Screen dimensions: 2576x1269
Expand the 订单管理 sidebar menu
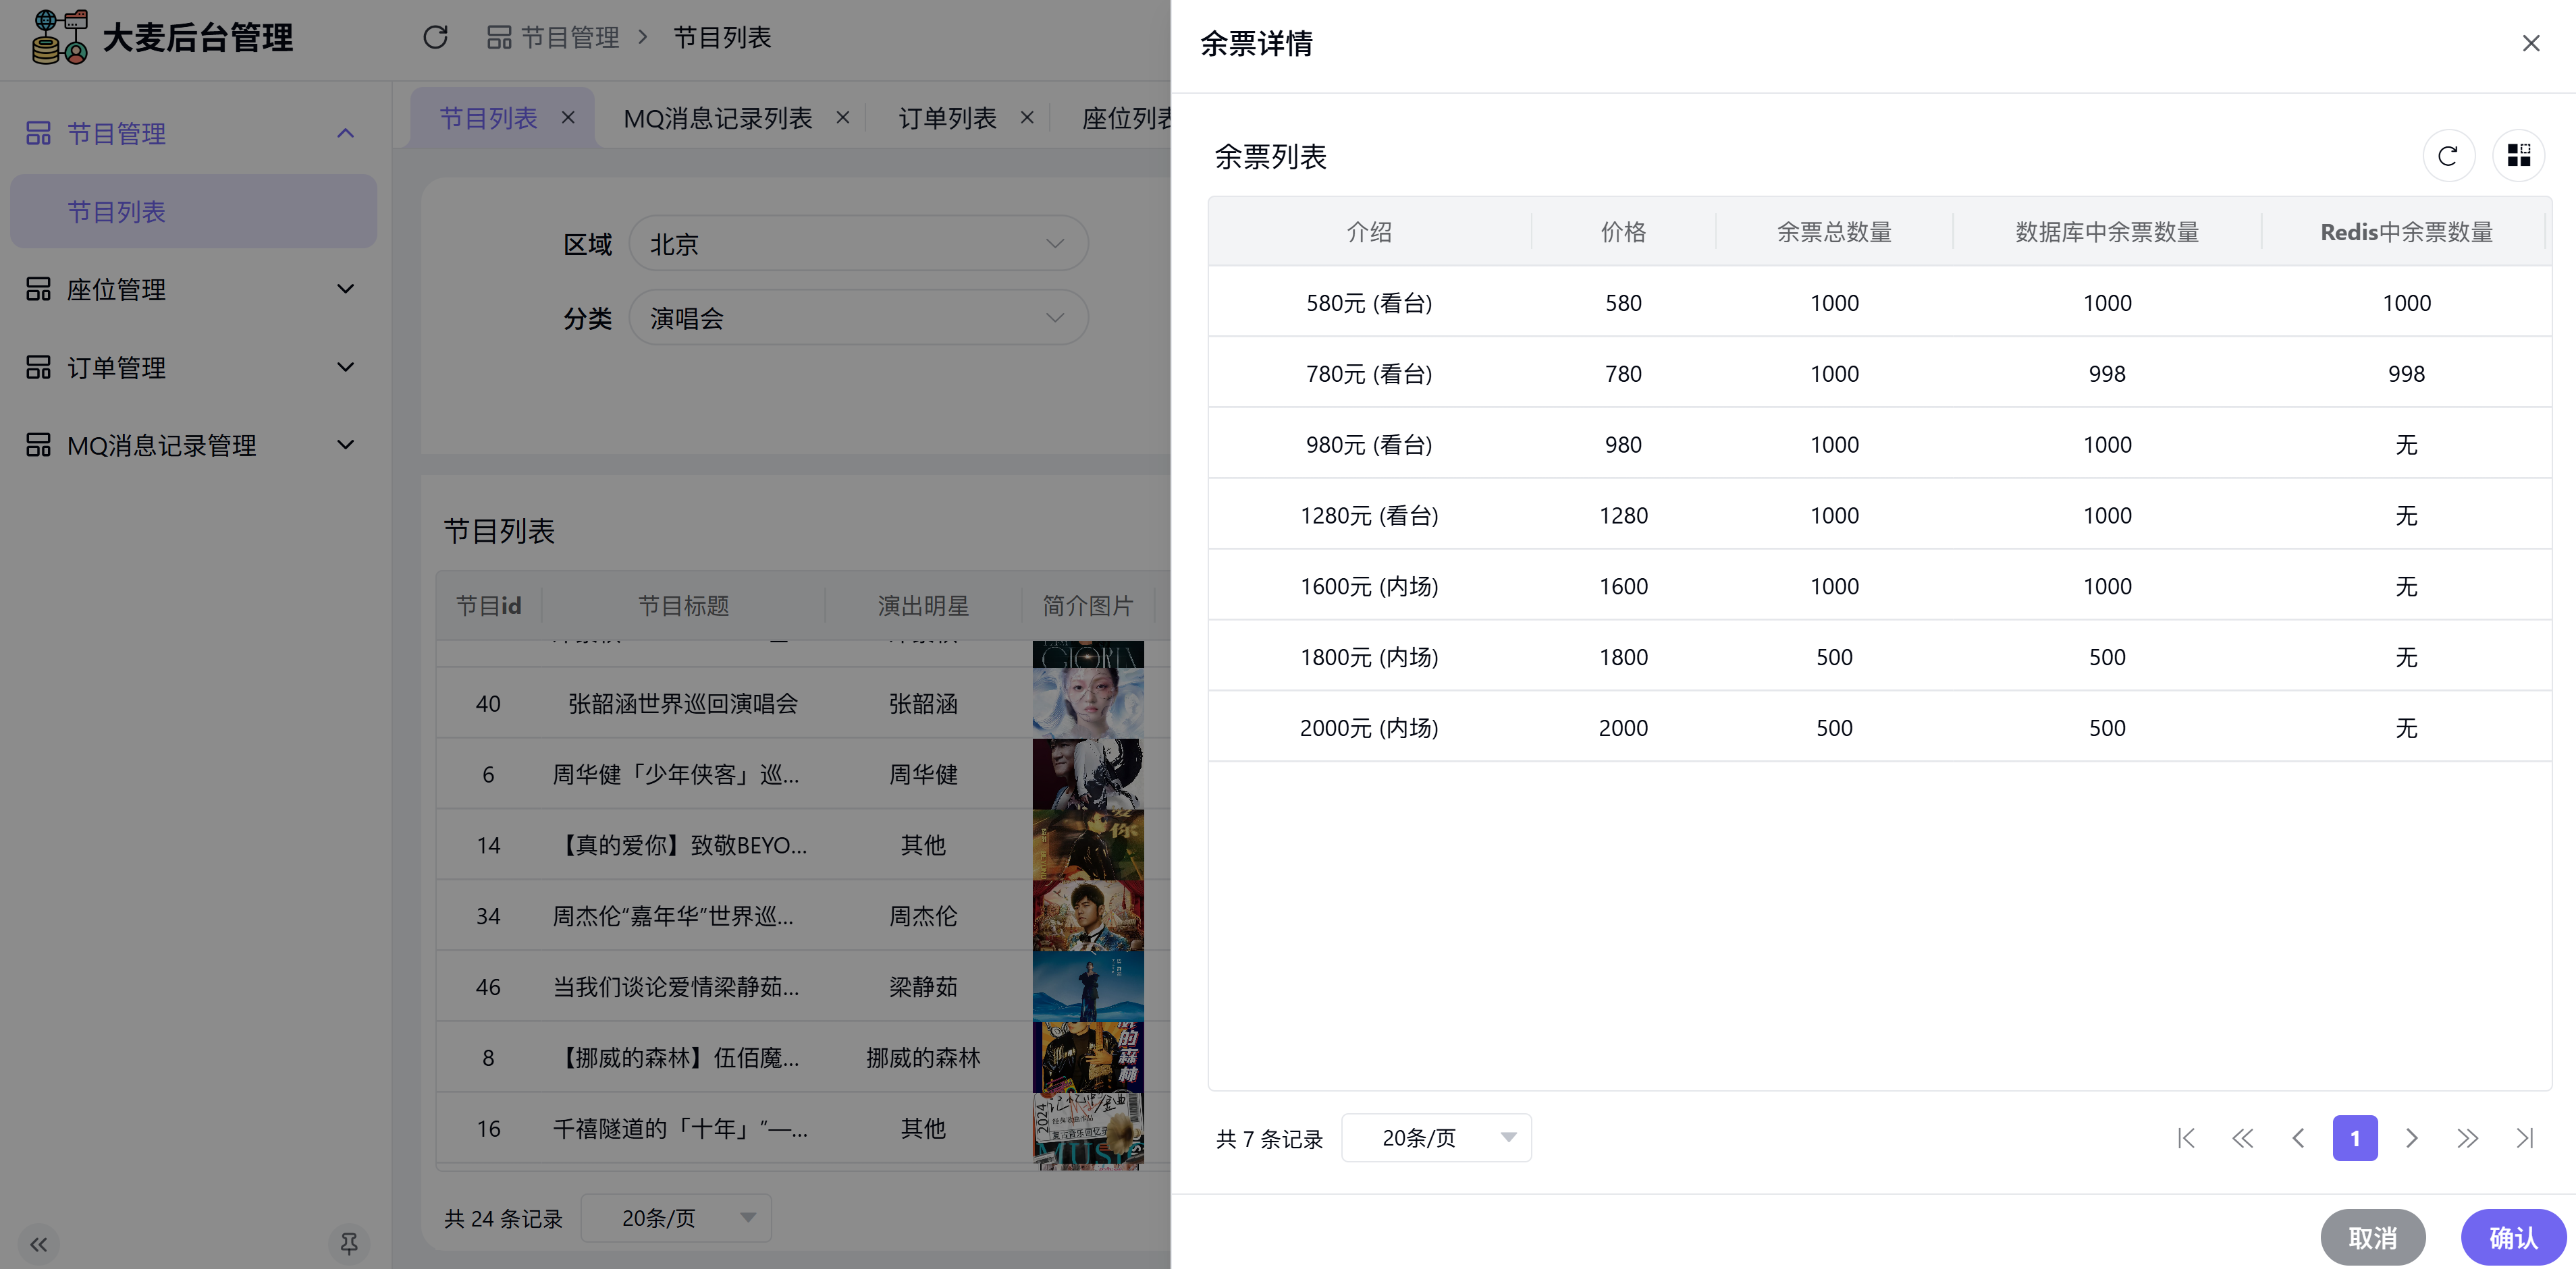[x=190, y=368]
